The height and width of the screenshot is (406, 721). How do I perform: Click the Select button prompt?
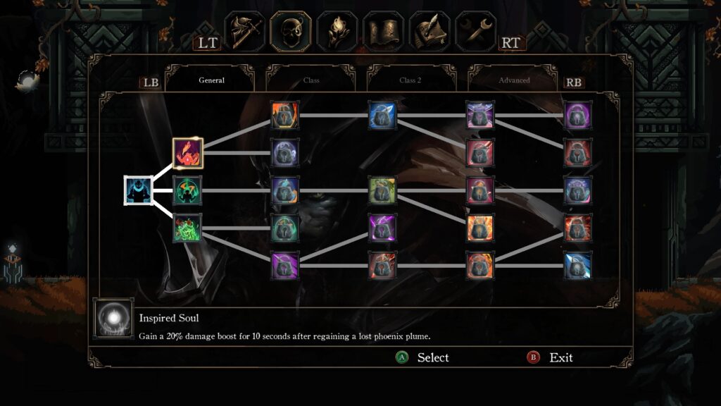point(422,357)
